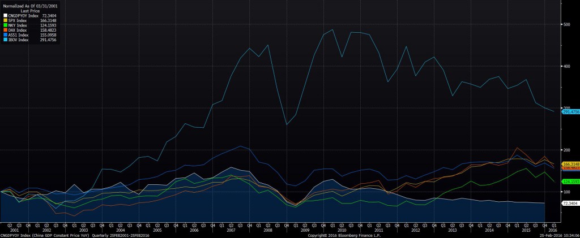This screenshot has width=580, height=238.
Task: Click the 400 label on the y-axis
Action: coord(566,66)
